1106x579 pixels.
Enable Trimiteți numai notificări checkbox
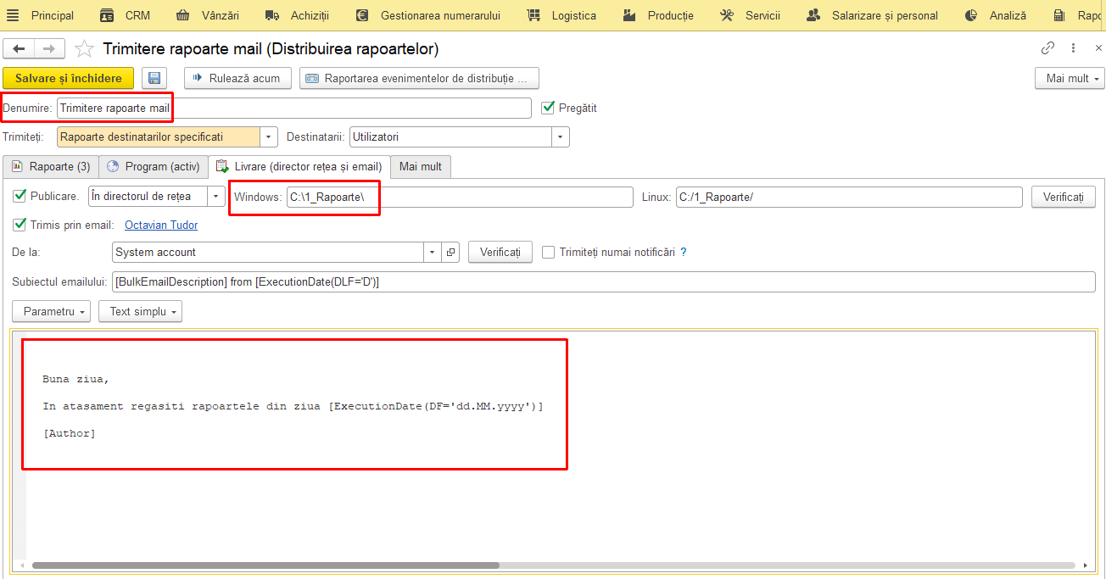(549, 252)
